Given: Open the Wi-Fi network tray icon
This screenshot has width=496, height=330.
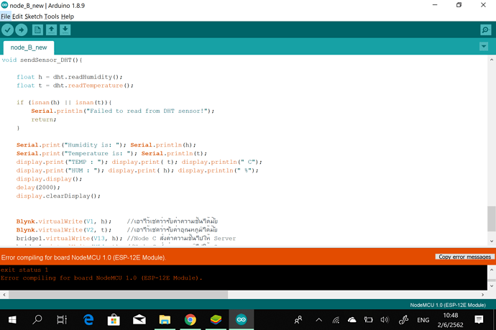Looking at the screenshot, I should (336, 320).
